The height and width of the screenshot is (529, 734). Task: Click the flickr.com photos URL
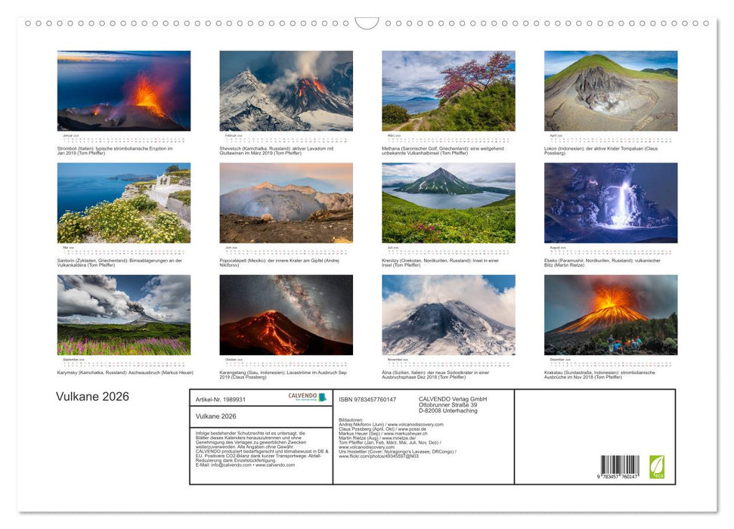[x=378, y=456]
